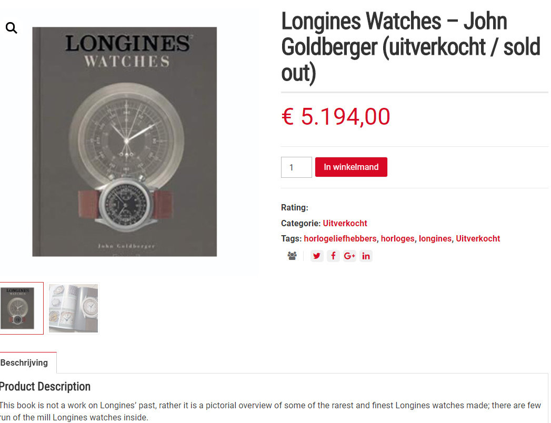Click the group share users icon
Screen dimensions: 551x423
click(x=292, y=256)
